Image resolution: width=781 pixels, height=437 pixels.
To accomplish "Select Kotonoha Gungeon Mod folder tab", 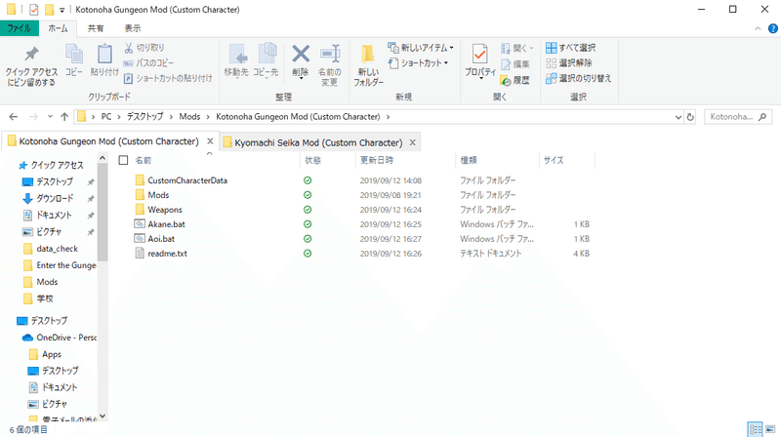I will click(109, 141).
